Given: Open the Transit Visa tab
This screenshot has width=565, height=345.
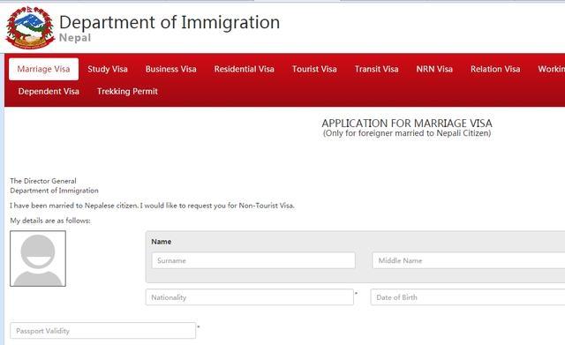Looking at the screenshot, I should 376,69.
